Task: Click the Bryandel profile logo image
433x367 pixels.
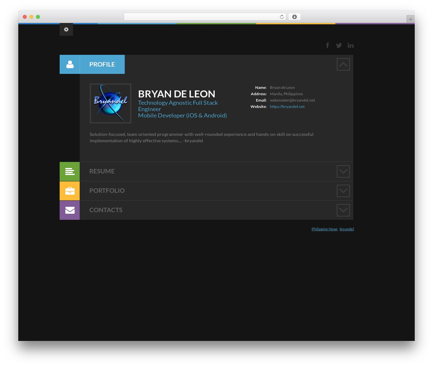Action: click(x=111, y=103)
